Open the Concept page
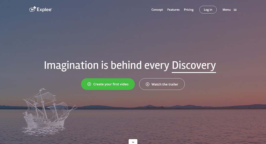This screenshot has width=266, height=144. pyautogui.click(x=157, y=10)
